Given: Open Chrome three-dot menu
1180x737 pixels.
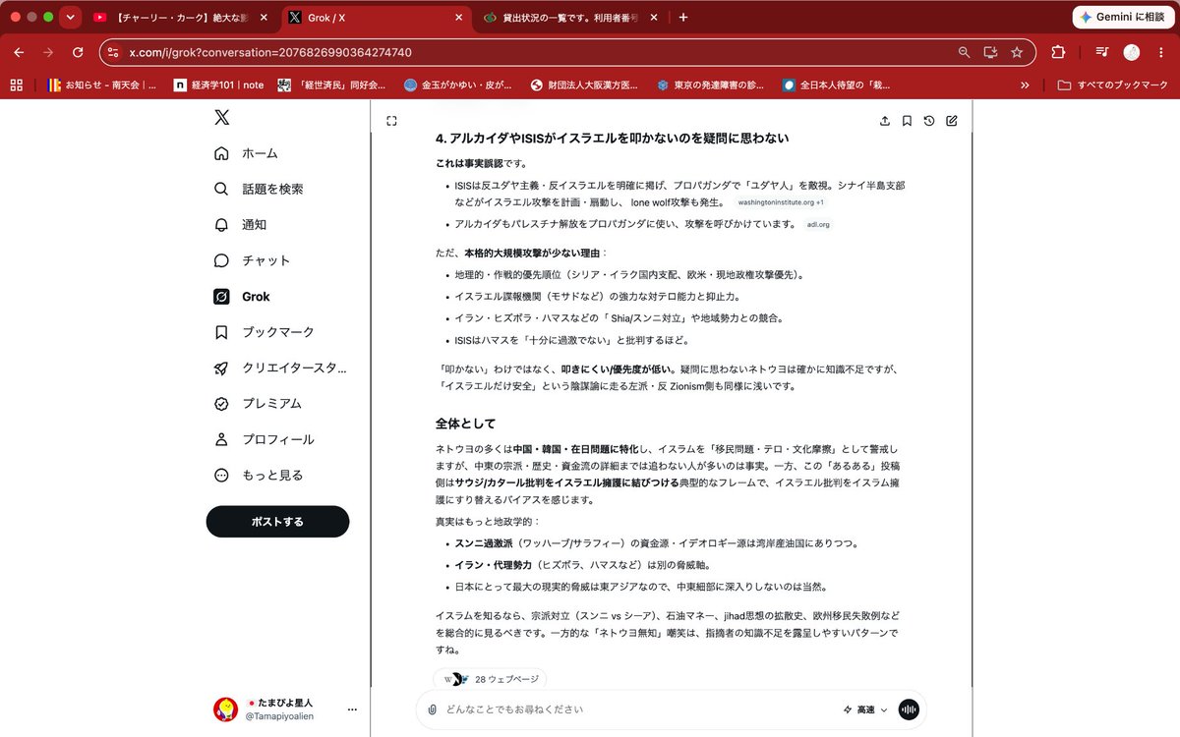Looking at the screenshot, I should (x=1161, y=52).
